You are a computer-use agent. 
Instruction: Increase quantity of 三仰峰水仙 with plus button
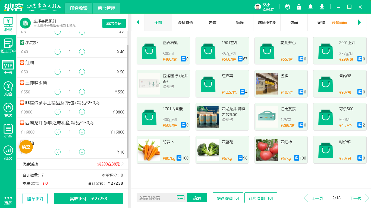point(82,92)
